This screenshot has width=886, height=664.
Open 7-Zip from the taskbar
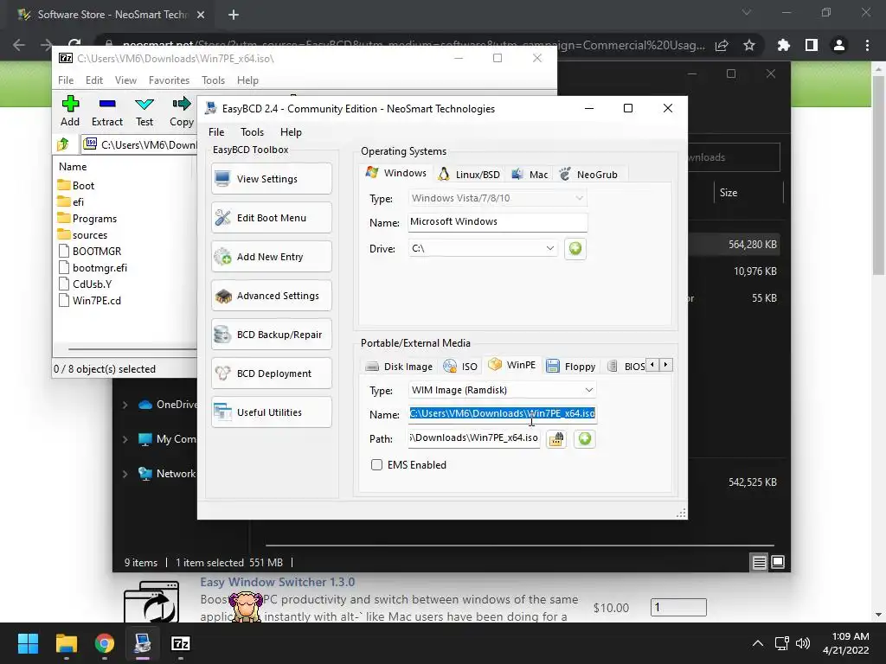[x=180, y=643]
